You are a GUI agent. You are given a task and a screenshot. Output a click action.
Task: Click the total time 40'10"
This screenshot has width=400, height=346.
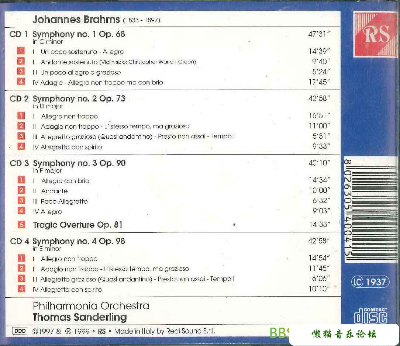[x=320, y=163]
